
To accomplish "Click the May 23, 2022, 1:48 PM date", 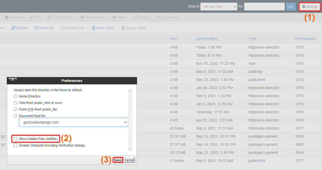I will click(215, 80).
